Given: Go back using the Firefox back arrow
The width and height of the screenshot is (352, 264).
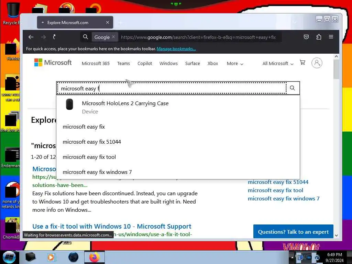Looking at the screenshot, I should click(x=31, y=37).
